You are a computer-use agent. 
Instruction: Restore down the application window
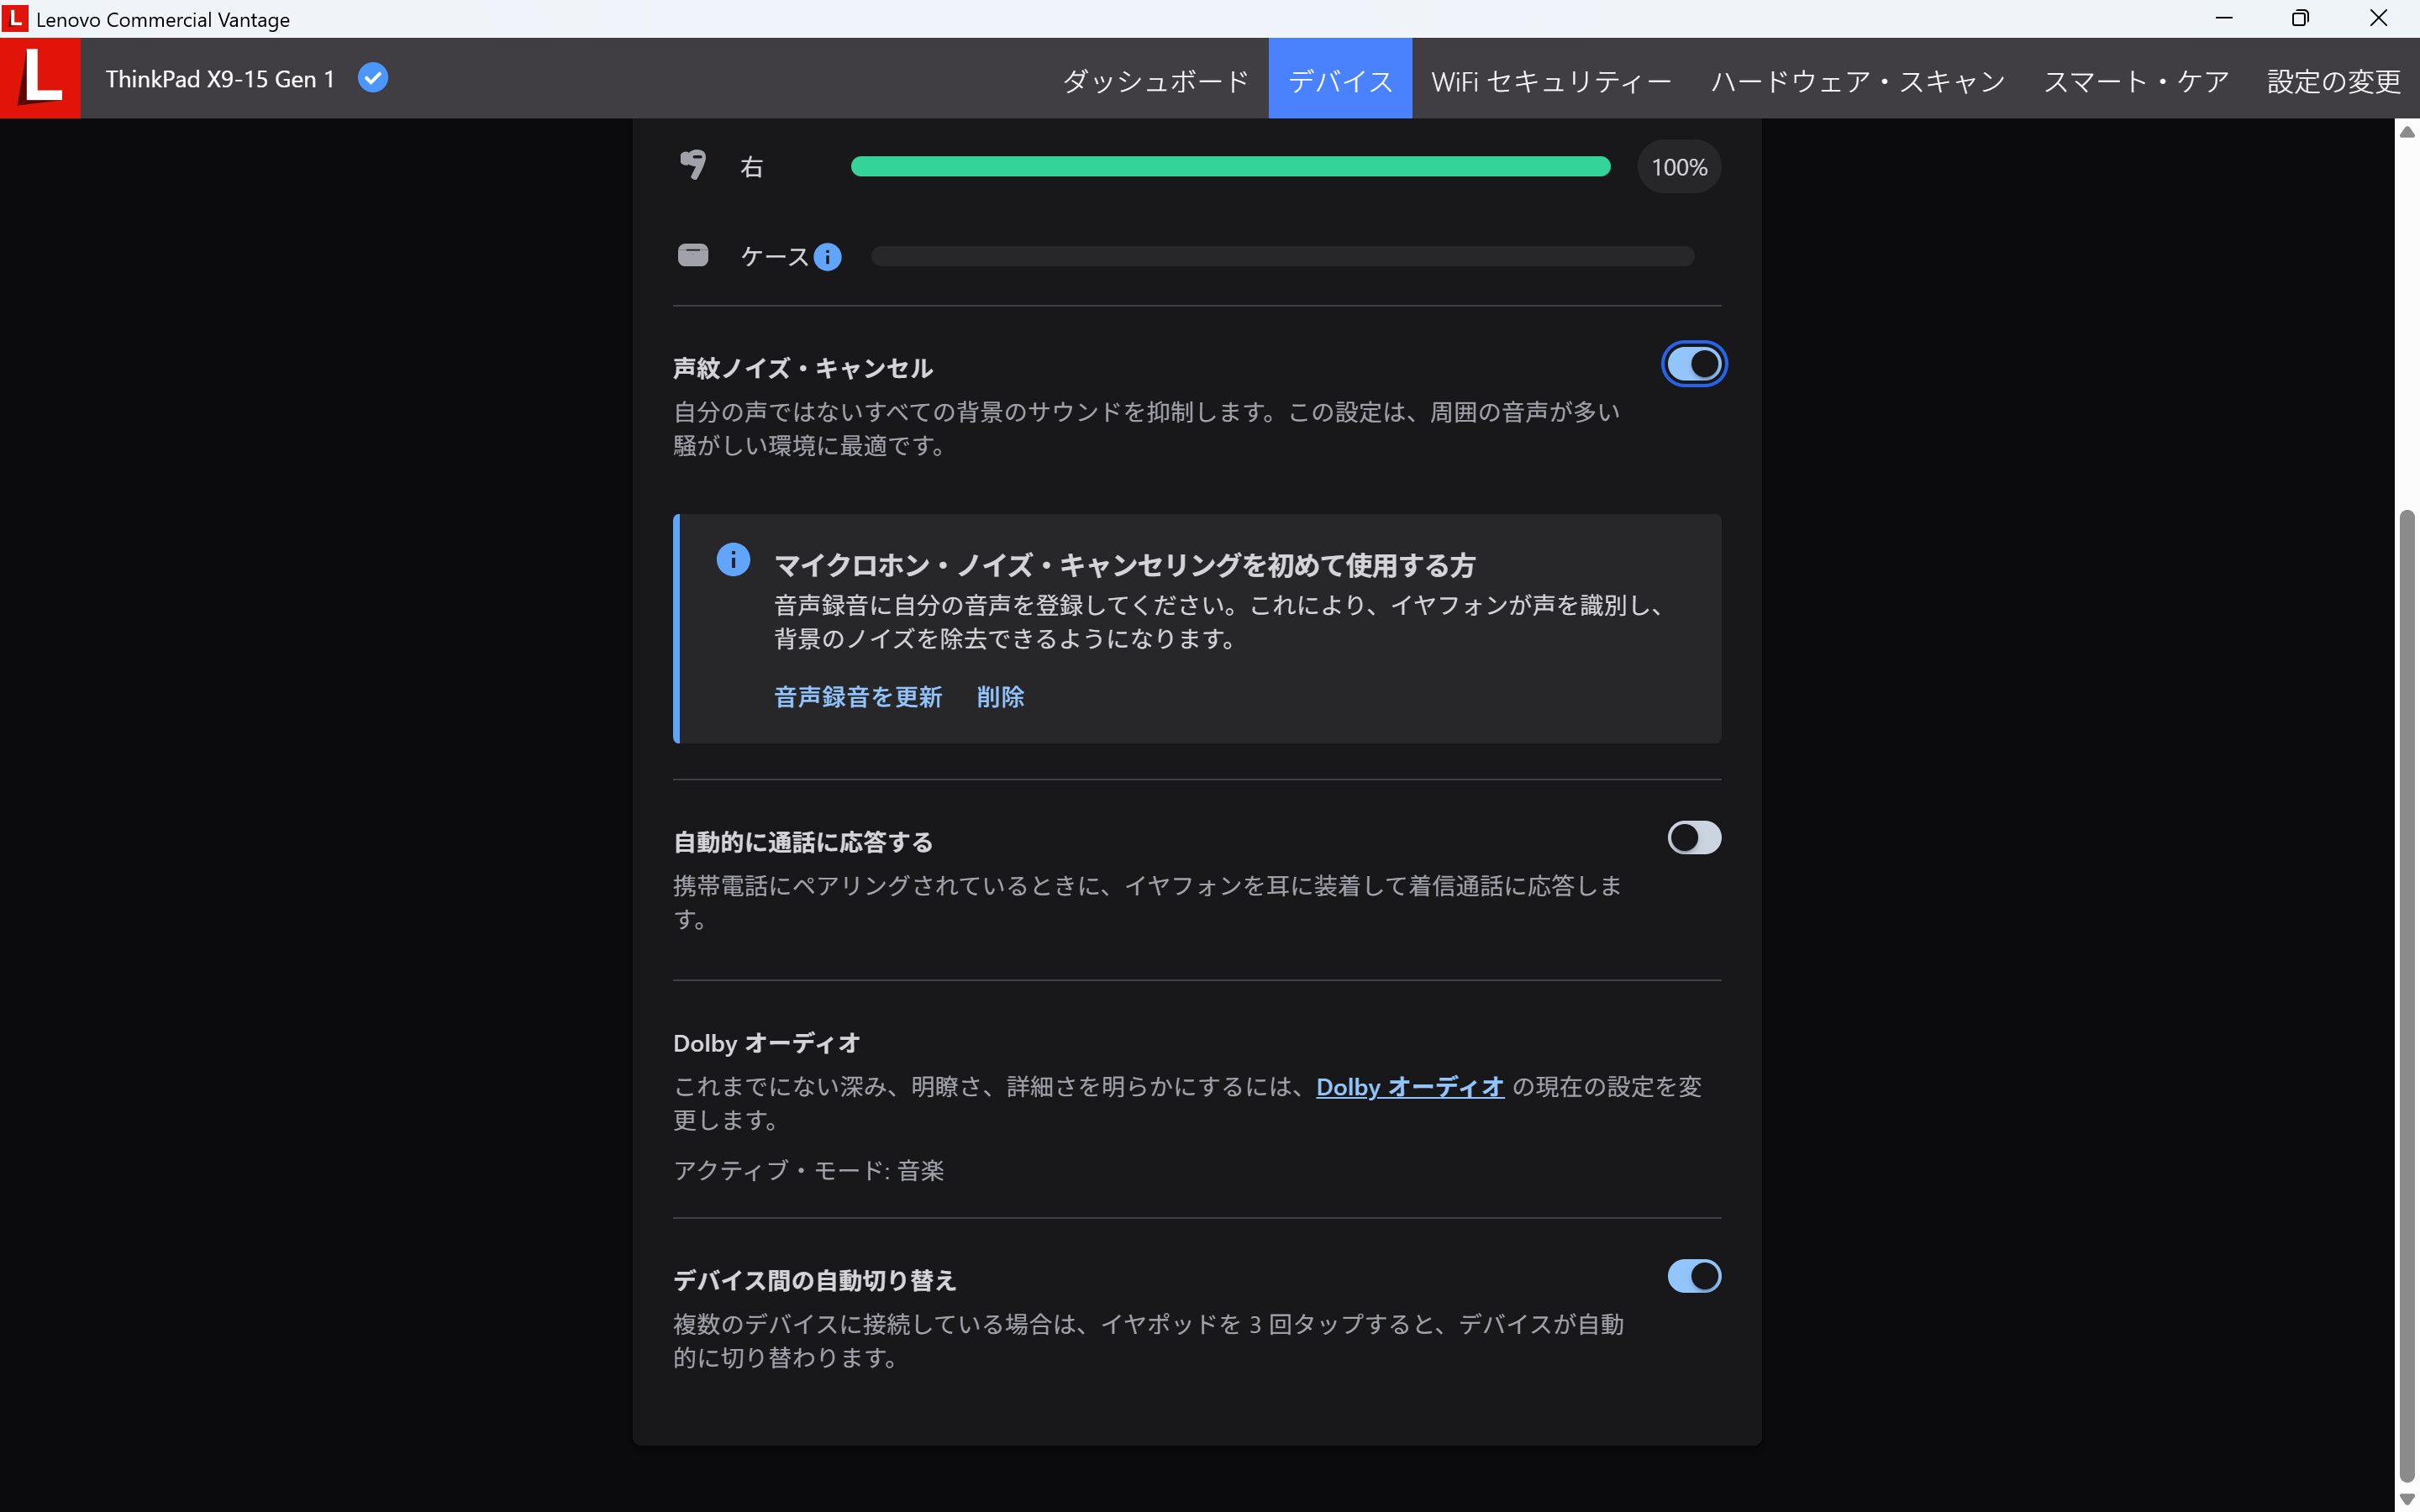coord(2301,18)
